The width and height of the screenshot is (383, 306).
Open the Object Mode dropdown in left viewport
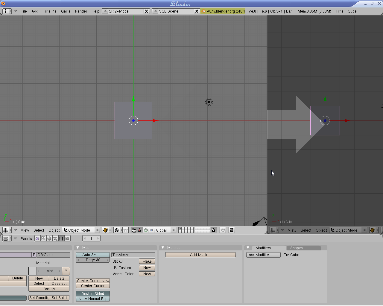tap(81, 230)
